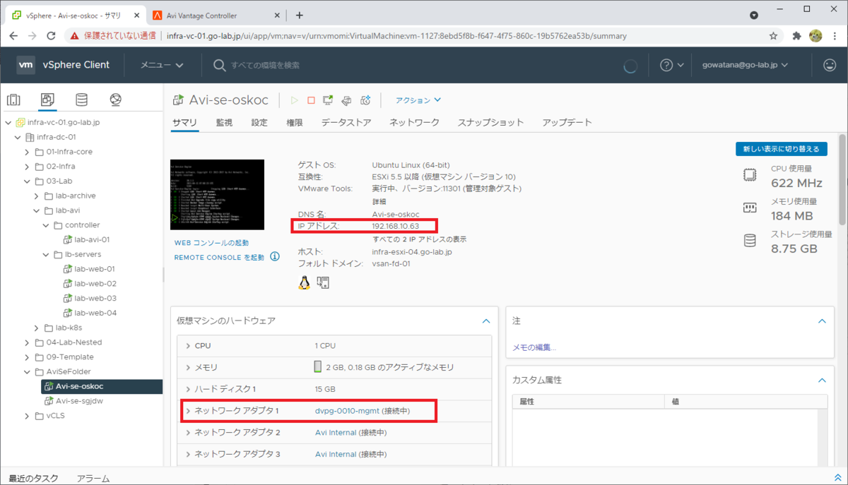Image resolution: width=848 pixels, height=485 pixels.
Task: Expand the ネットワーク アダプタ 1 row
Action: pyautogui.click(x=188, y=411)
